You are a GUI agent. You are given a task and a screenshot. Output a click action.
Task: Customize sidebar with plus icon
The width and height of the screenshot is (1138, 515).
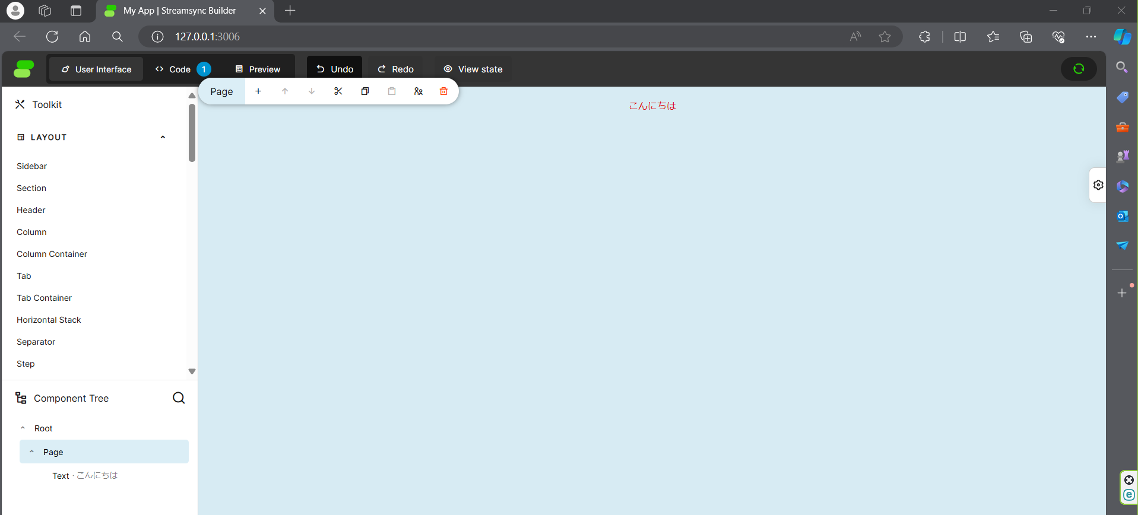1122,293
